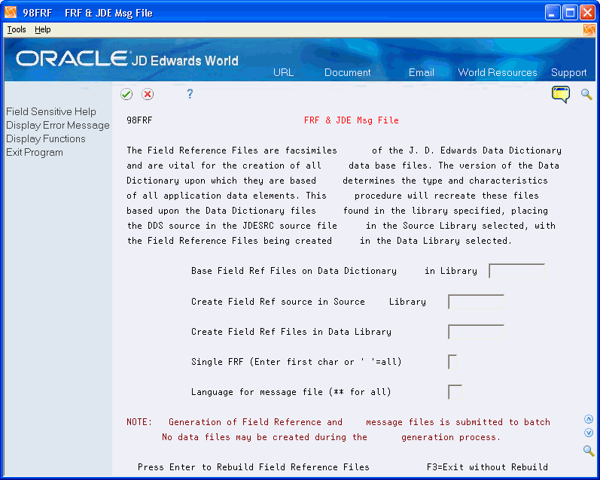Click the Data Library input field

[x=476, y=332]
